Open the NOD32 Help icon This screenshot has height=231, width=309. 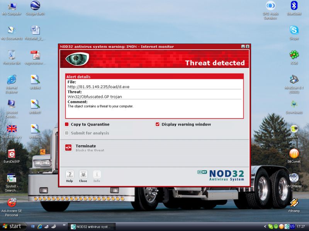pos(70,174)
